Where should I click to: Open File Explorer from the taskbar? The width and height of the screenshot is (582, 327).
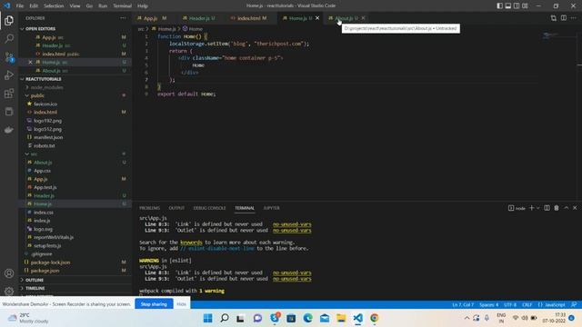341,318
